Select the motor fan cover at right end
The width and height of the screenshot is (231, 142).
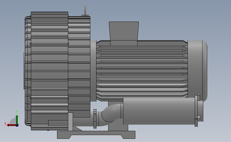(x=197, y=70)
